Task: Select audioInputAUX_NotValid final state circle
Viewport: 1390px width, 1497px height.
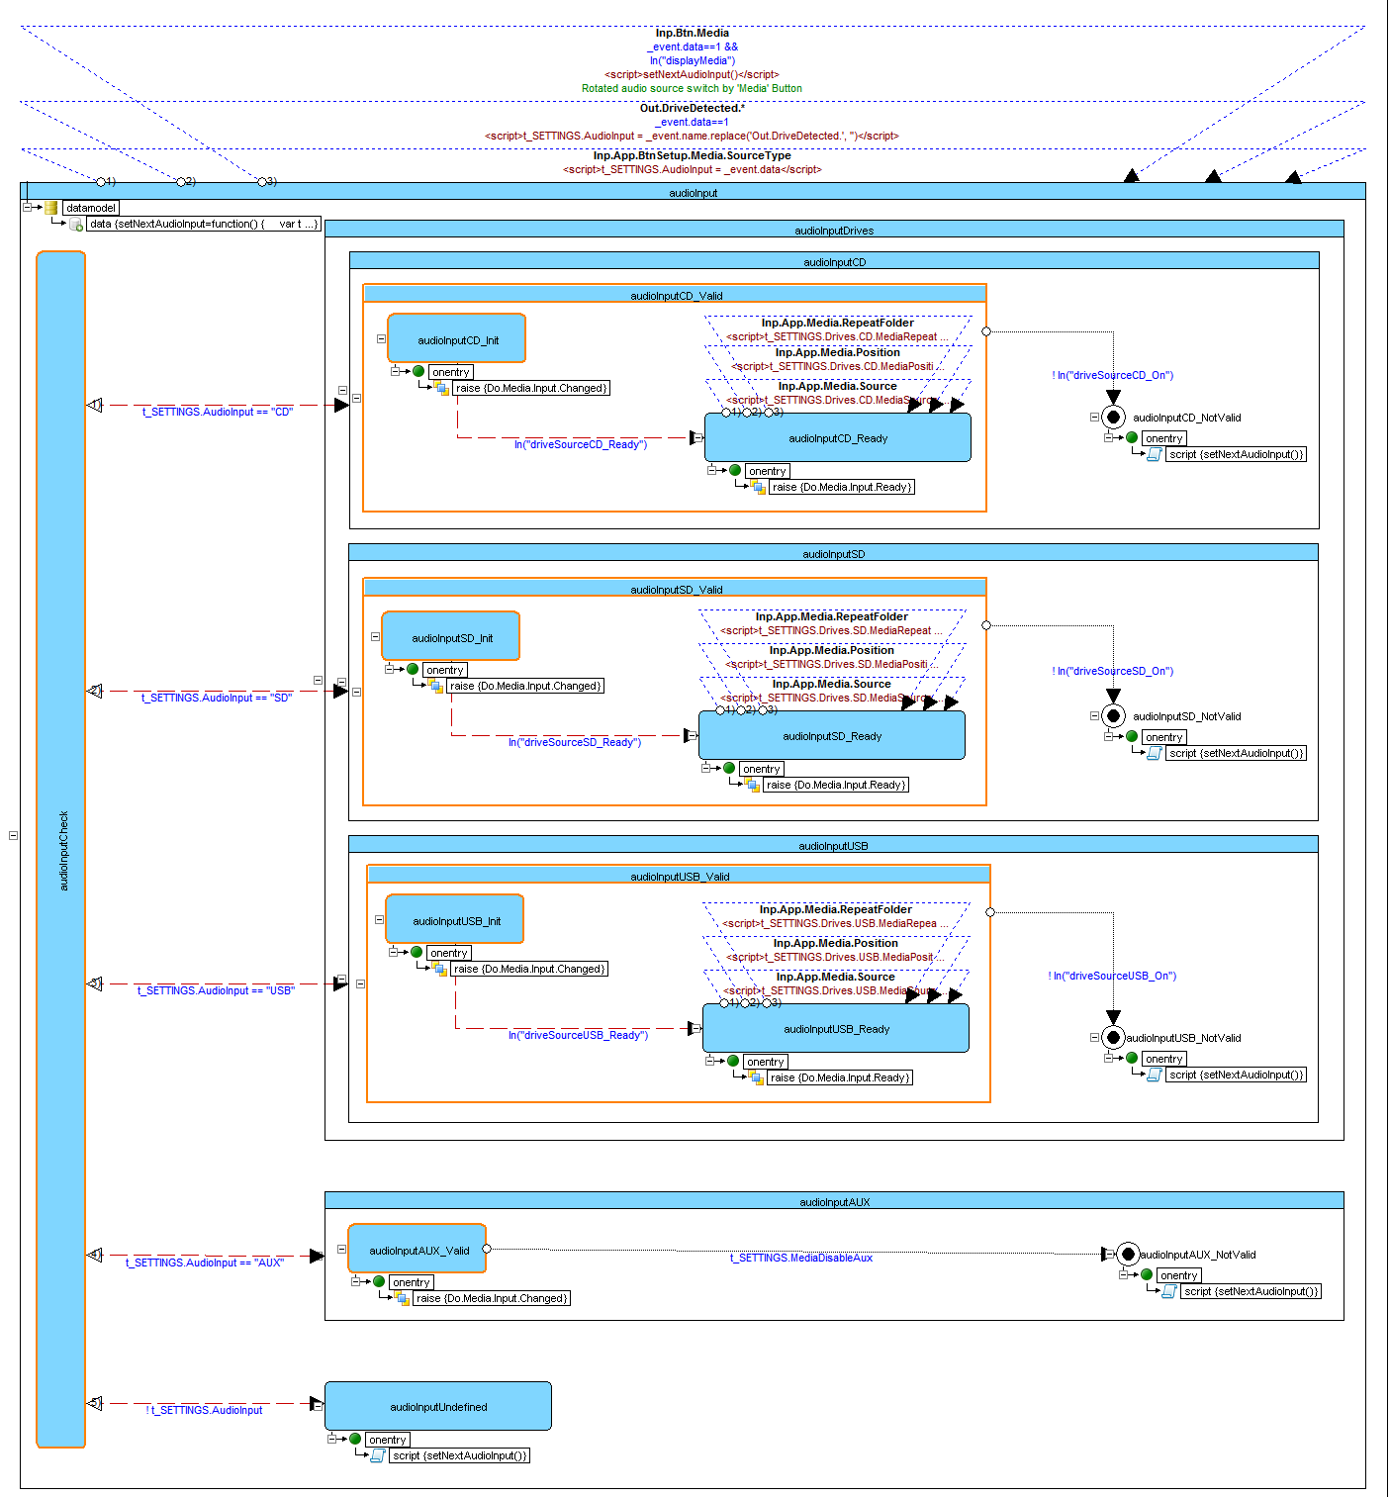Action: pos(1128,1255)
